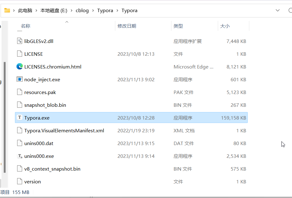292x198 pixels.
Task: Sort by 修改日期 column header
Action: coord(127,26)
